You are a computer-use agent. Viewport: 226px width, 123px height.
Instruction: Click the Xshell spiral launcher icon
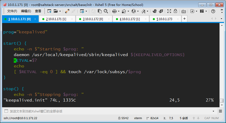click(x=155, y=11)
